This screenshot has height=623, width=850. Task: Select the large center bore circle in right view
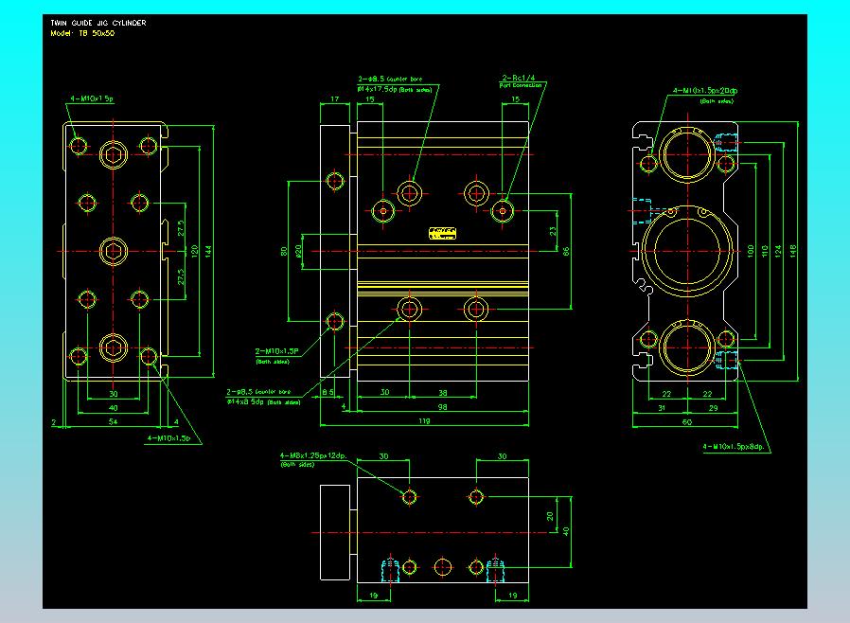[x=685, y=251]
